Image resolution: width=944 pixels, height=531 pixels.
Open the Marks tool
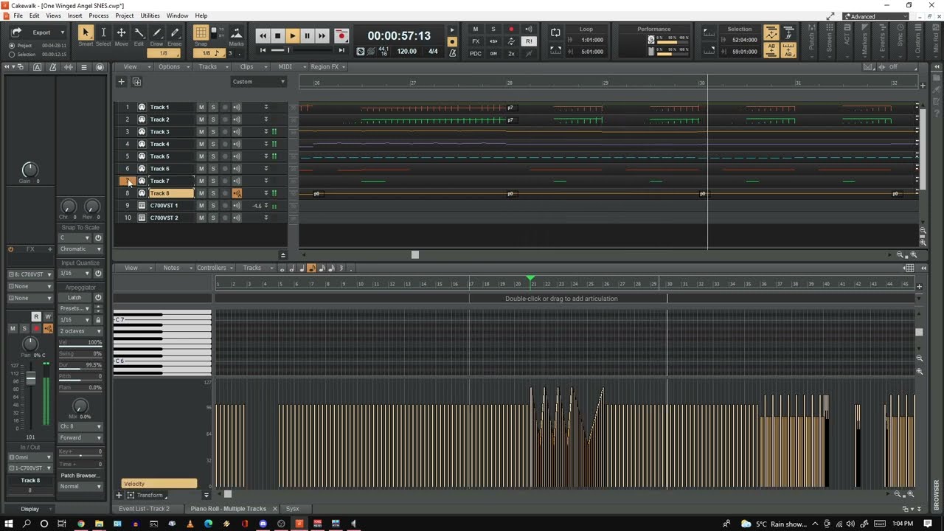click(x=236, y=33)
